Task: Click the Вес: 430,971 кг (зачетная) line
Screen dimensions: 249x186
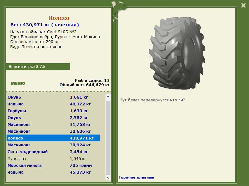Action: 45,25
